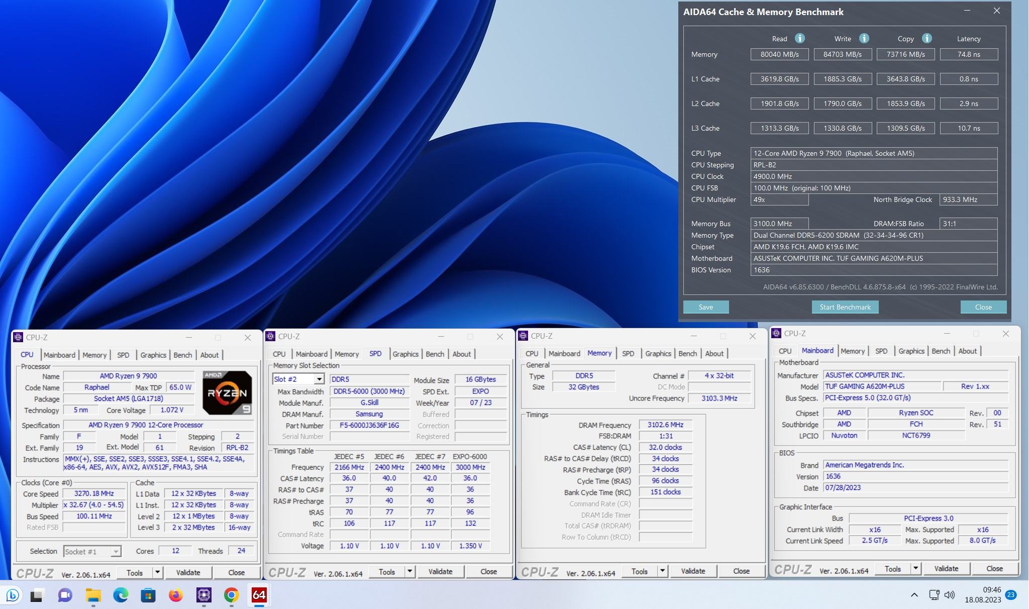Image resolution: width=1029 pixels, height=609 pixels.
Task: Launch Microsoft Edge from taskbar
Action: [121, 595]
